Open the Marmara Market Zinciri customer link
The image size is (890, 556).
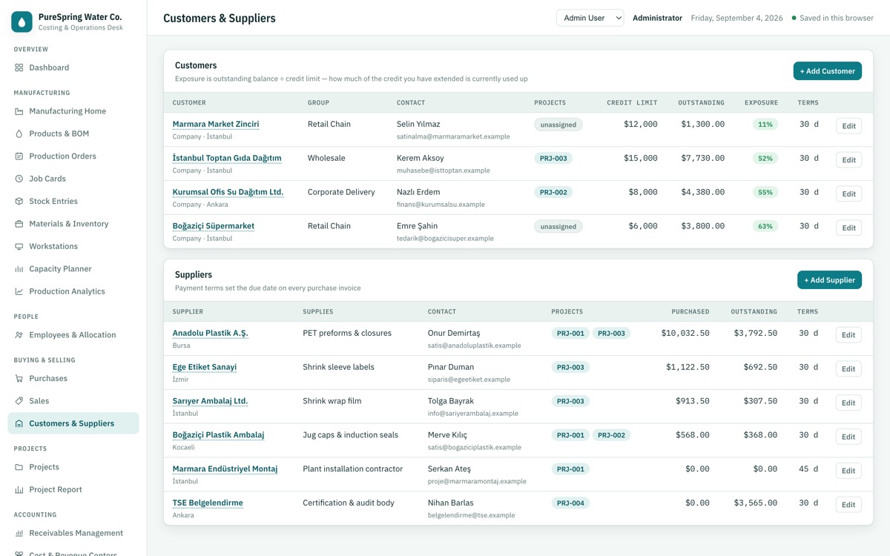(x=216, y=124)
